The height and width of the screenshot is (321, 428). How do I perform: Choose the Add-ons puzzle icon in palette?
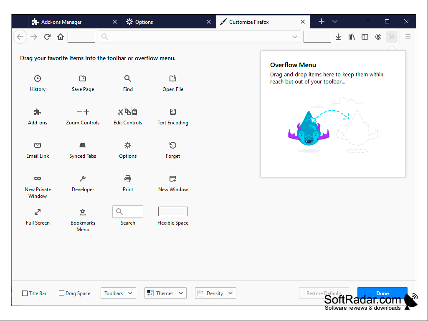pyautogui.click(x=38, y=112)
